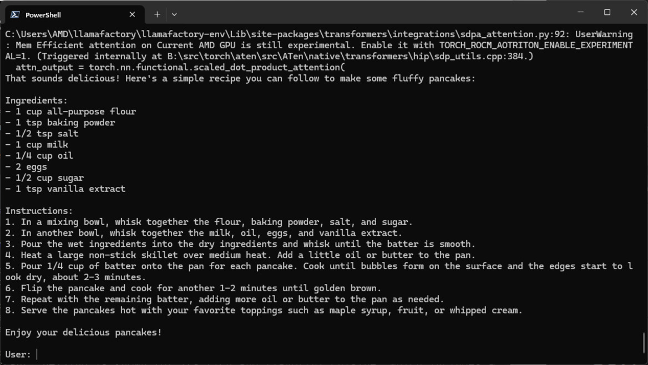648x365 pixels.
Task: Maximize the terminal window
Action: [607, 12]
